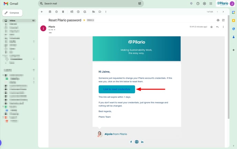The height and width of the screenshot is (149, 237).
Task: Report spam icon in toolbar
Action: click(56, 12)
